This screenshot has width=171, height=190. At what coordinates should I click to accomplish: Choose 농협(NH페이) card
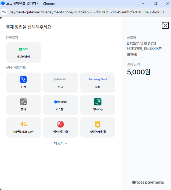point(98,127)
